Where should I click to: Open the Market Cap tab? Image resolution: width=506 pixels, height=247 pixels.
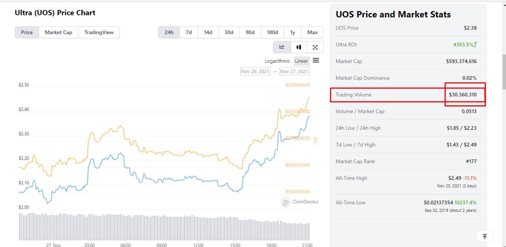point(59,32)
